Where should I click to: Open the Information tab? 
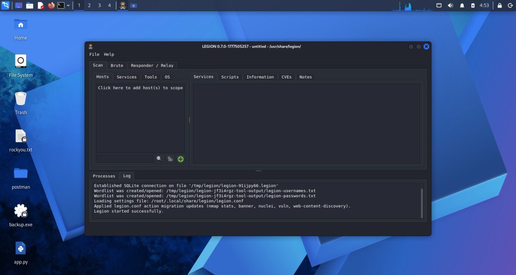[260, 77]
